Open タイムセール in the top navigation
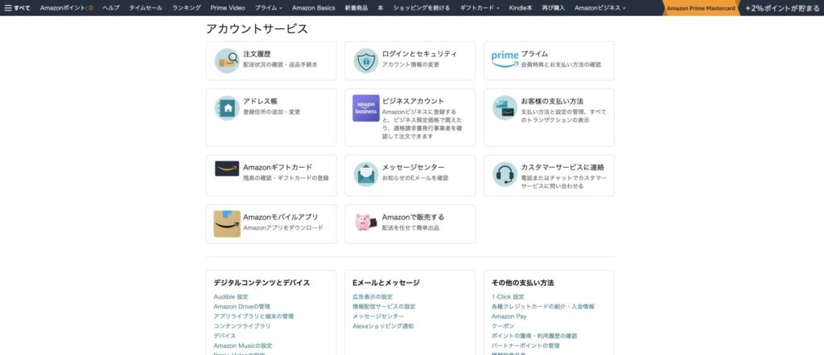The height and width of the screenshot is (355, 824). [146, 8]
